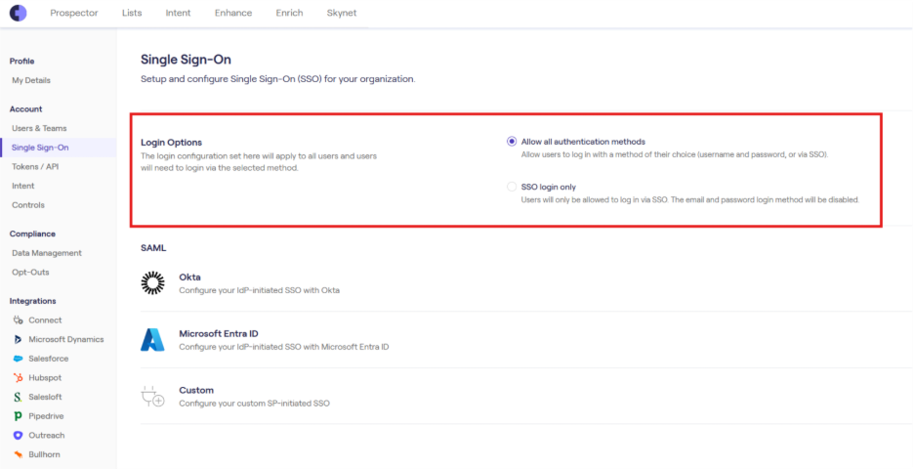The width and height of the screenshot is (914, 469).
Task: Open Users & Teams settings
Action: coord(39,128)
